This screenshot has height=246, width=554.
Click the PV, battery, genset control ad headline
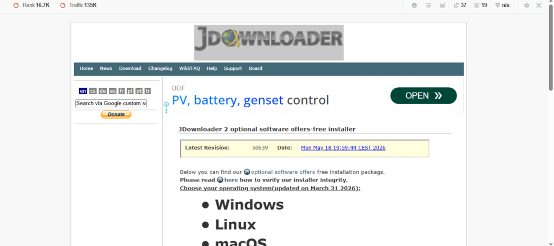(250, 100)
